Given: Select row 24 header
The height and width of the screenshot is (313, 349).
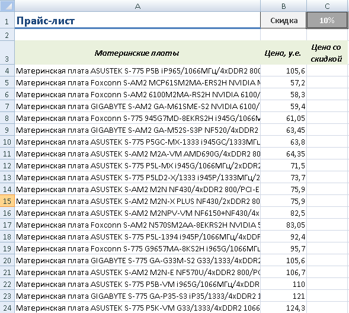Looking at the screenshot, I should (7, 308).
